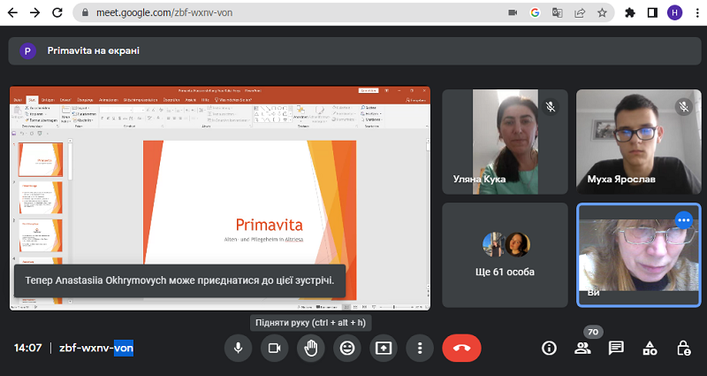The height and width of the screenshot is (376, 707).
Task: Open the 'Ще 61 особа' participants tile
Action: coord(505,255)
